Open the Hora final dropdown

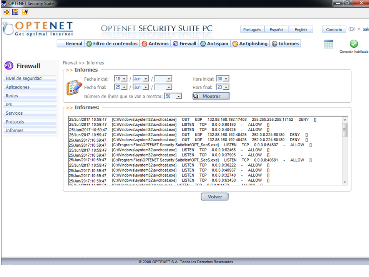226,87
